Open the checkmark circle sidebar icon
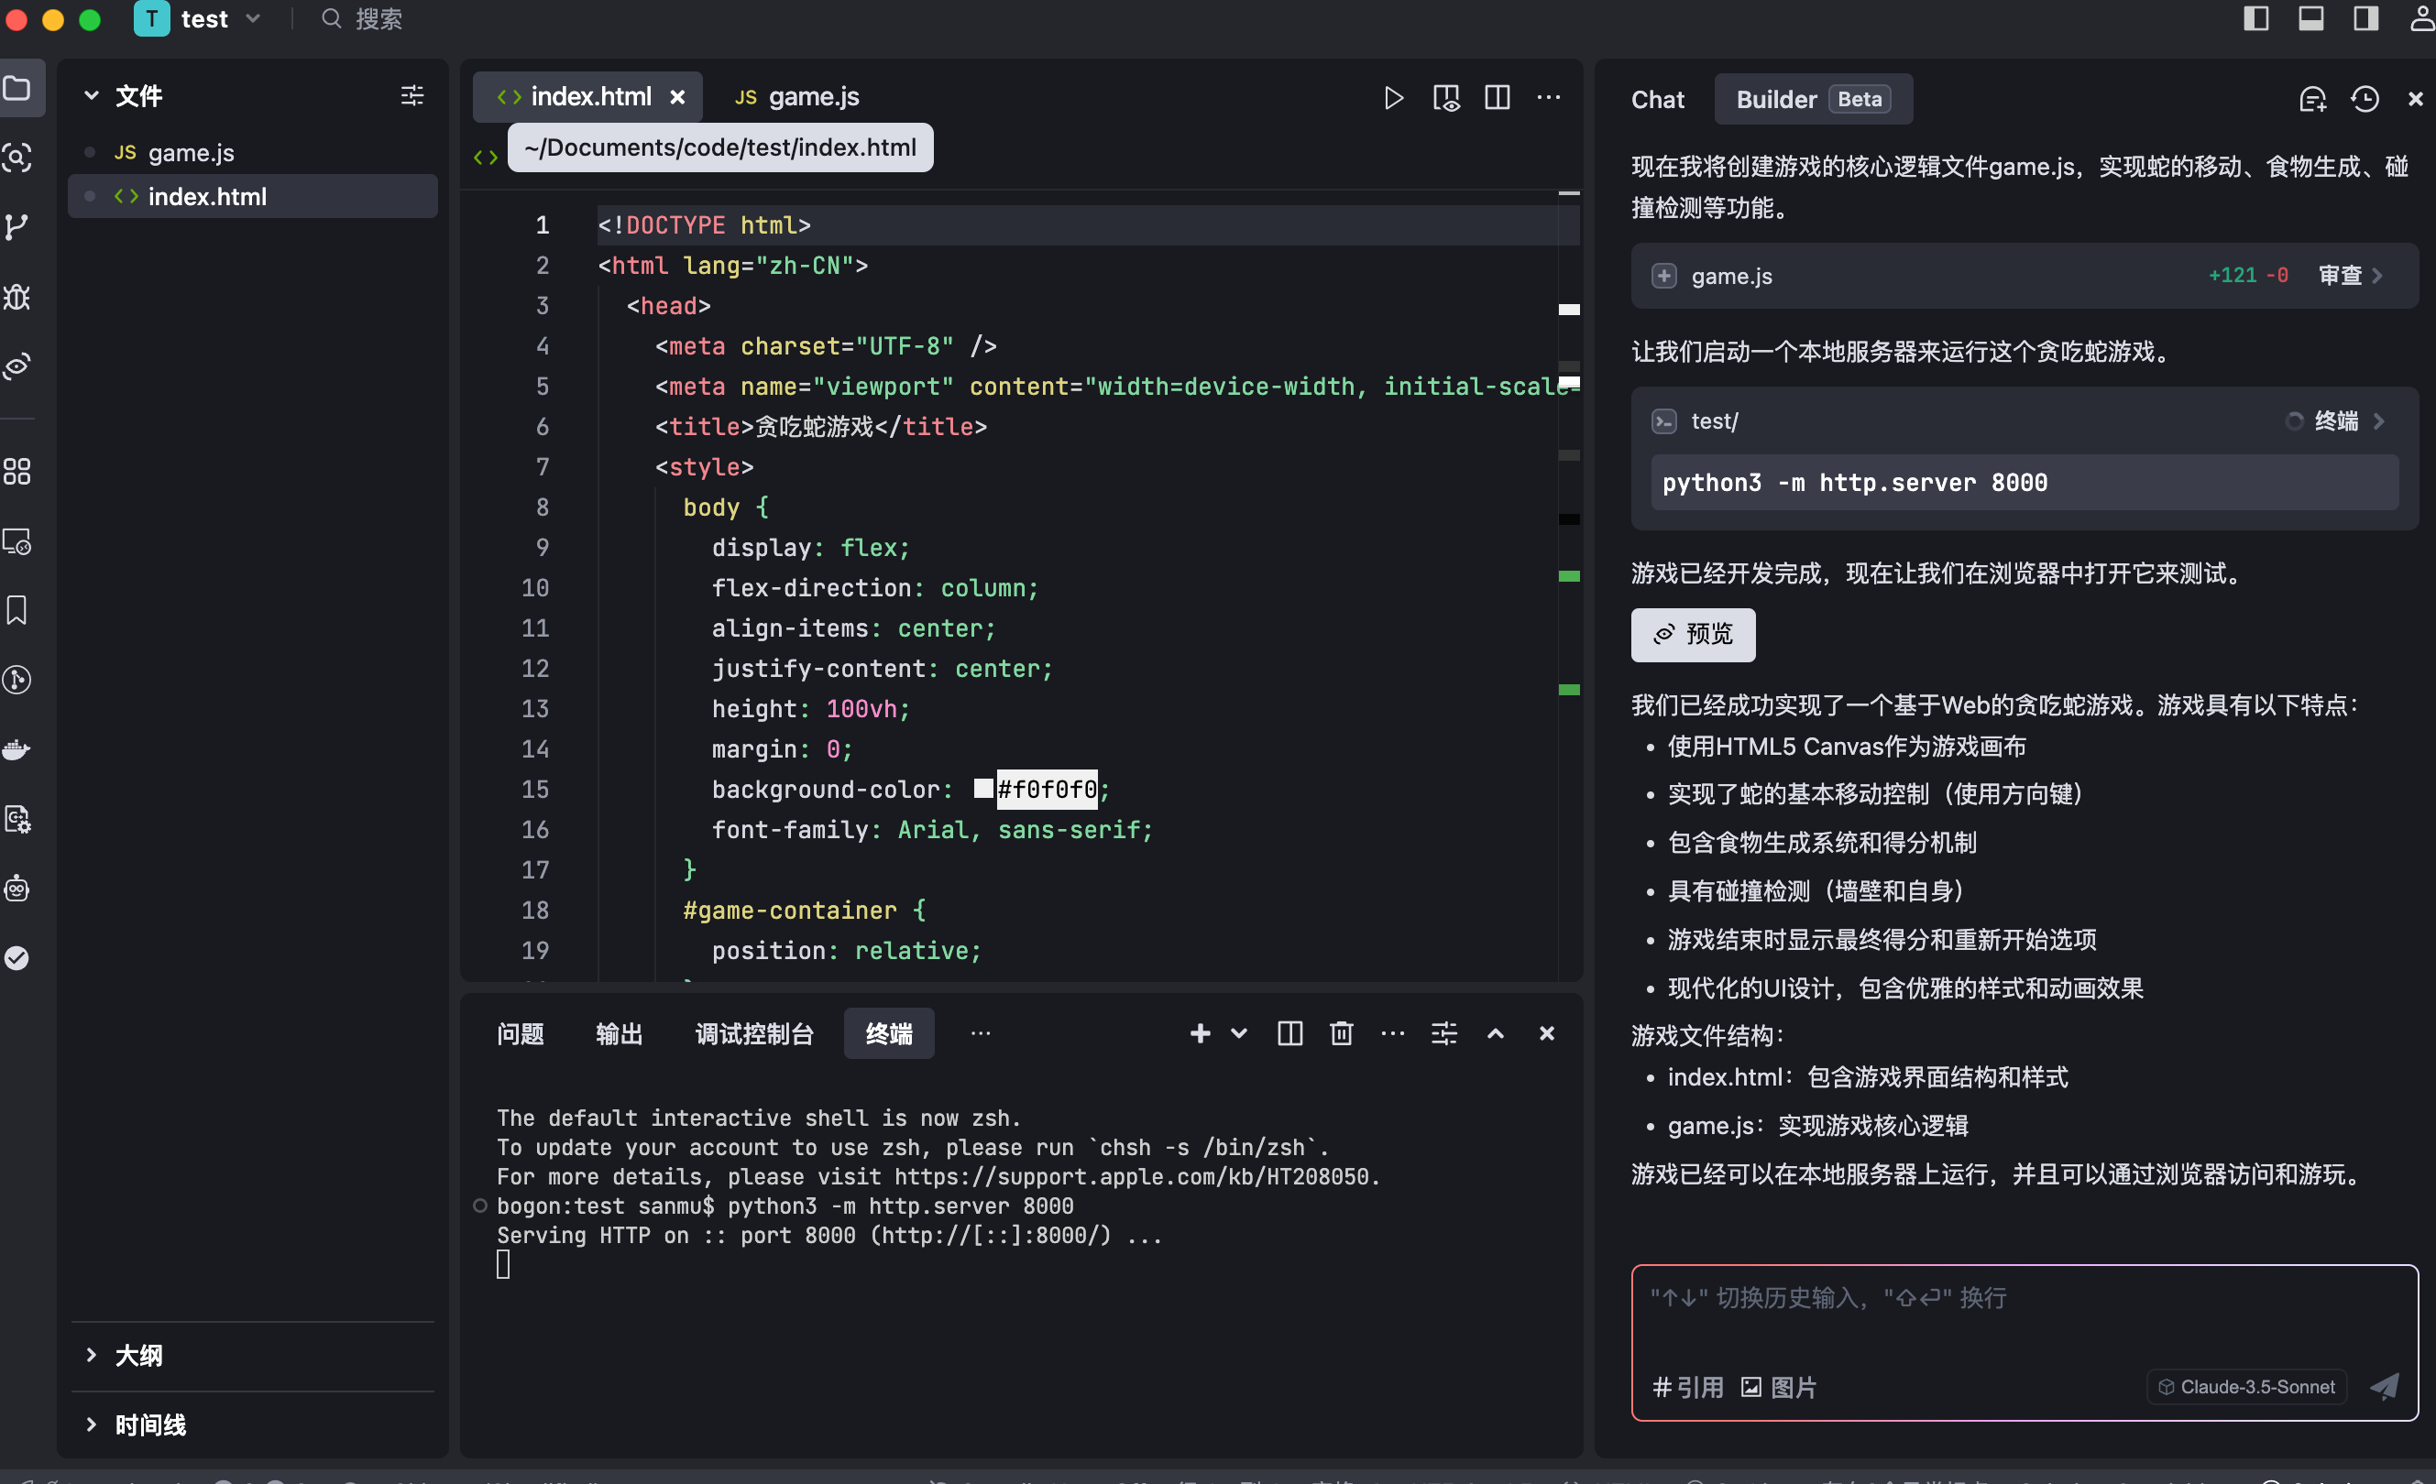The height and width of the screenshot is (1484, 2436). click(16, 957)
